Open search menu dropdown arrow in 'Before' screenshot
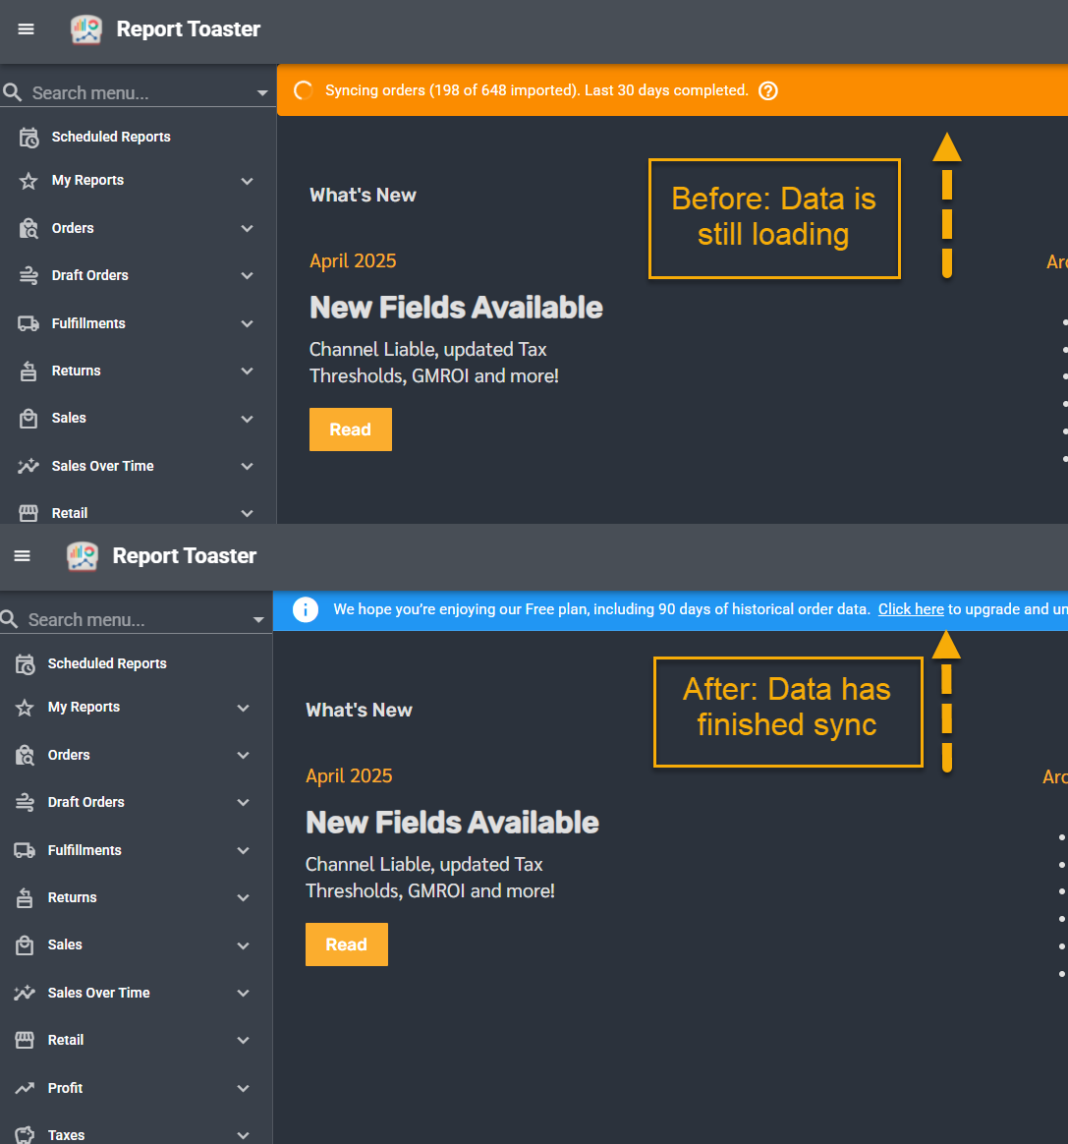 tap(262, 93)
